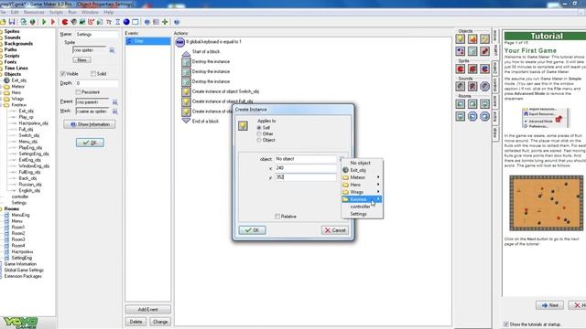Click the help icon in the toolbar
Image resolution: width=586 pixels, height=329 pixels.
[x=177, y=22]
